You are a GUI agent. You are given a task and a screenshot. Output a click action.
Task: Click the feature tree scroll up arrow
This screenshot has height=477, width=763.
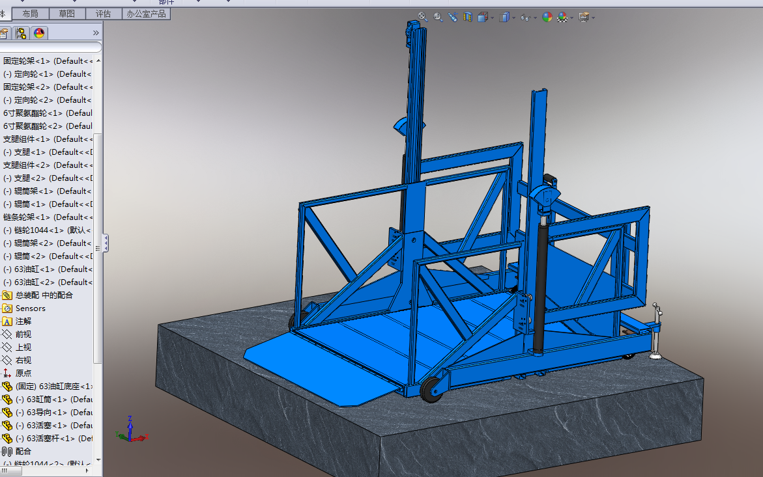(98, 61)
